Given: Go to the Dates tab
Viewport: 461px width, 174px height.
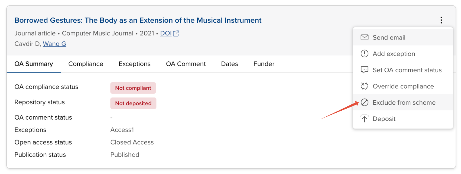Looking at the screenshot, I should [229, 64].
